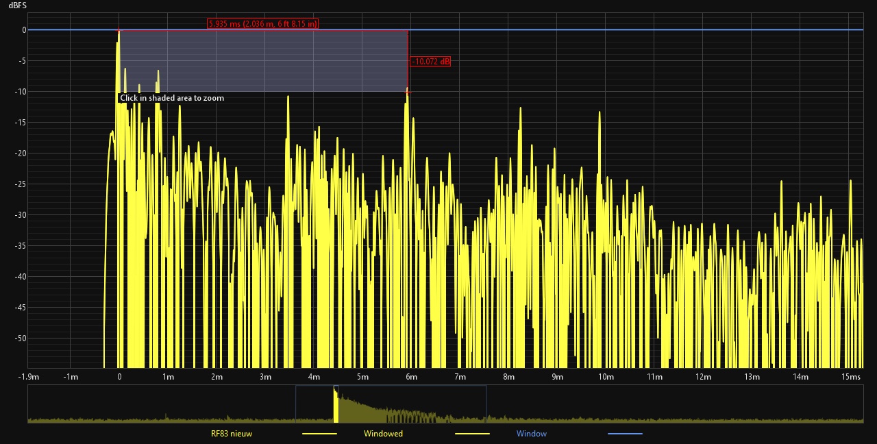Click the Click in shaded area tooltip
This screenshot has height=444, width=877.
click(172, 98)
